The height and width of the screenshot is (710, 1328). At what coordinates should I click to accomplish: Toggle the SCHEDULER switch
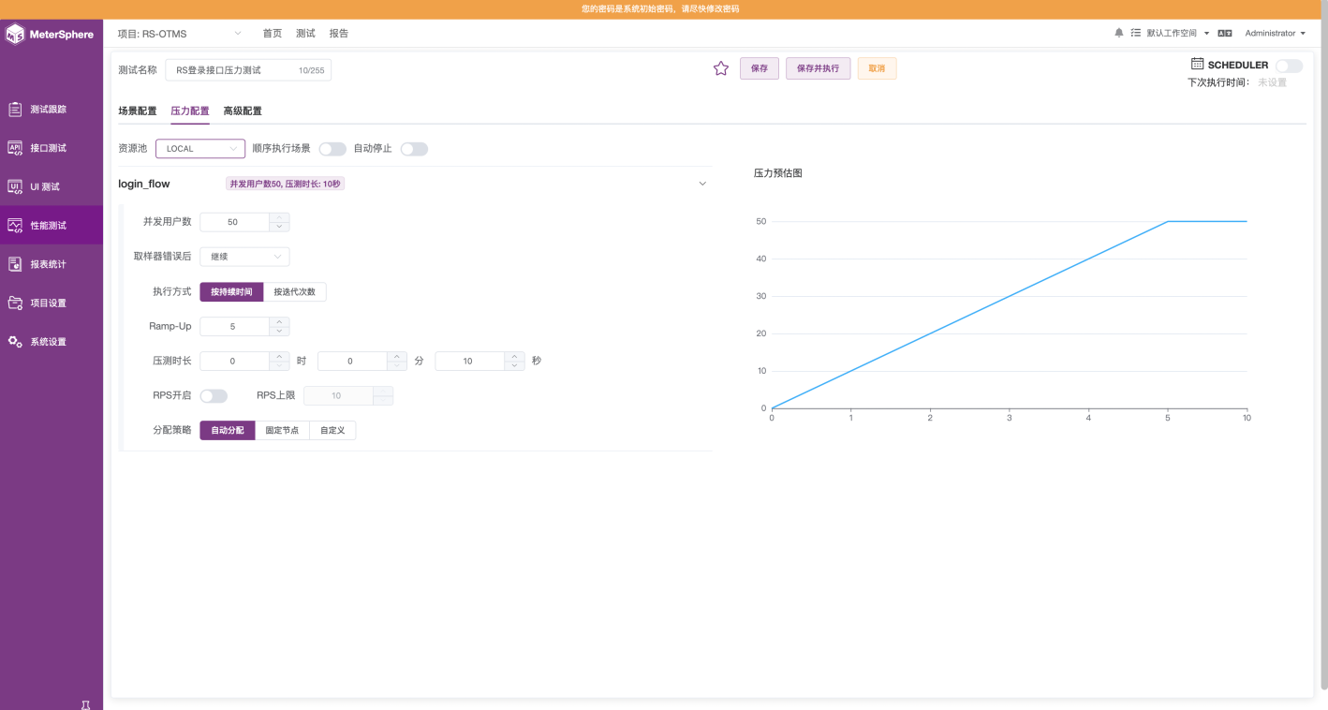point(1289,66)
